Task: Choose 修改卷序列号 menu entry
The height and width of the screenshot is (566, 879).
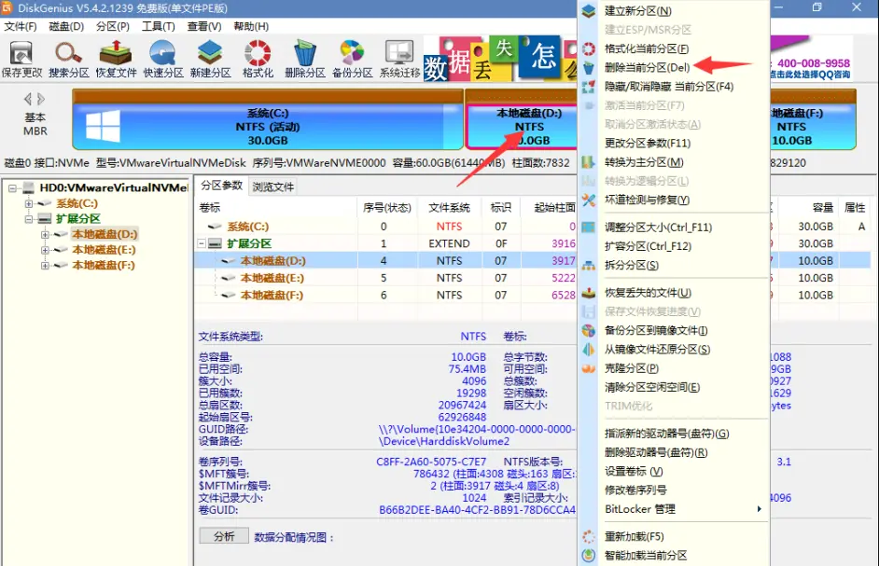Action: 635,490
